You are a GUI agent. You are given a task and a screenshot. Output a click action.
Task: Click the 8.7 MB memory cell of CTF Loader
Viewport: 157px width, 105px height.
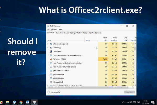click(x=113, y=51)
